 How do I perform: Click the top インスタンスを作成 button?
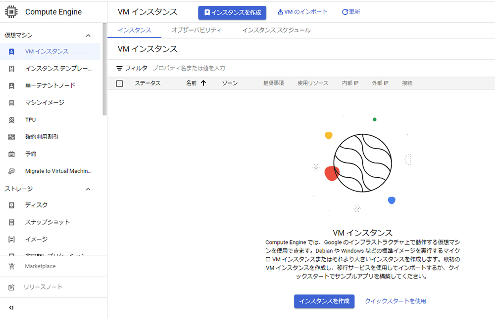pos(232,13)
